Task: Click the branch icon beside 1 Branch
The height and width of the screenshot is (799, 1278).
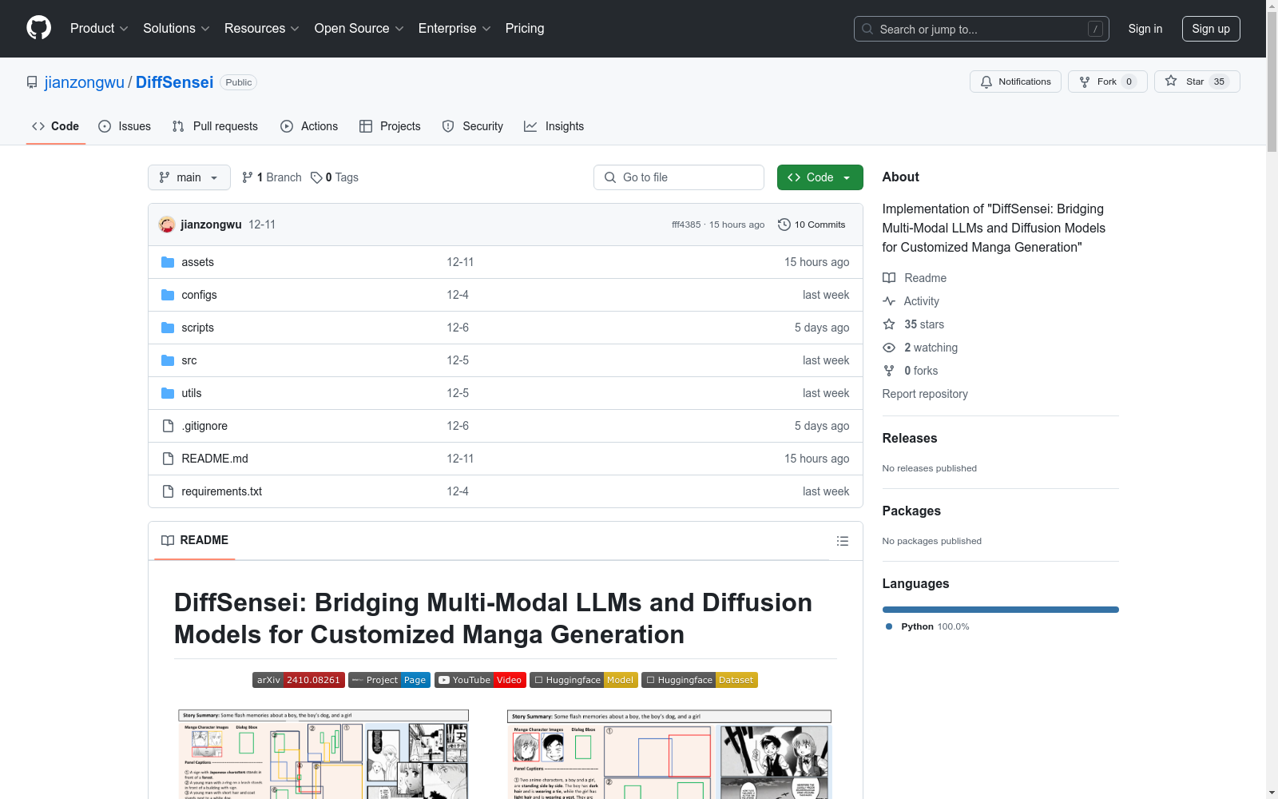Action: 248,177
